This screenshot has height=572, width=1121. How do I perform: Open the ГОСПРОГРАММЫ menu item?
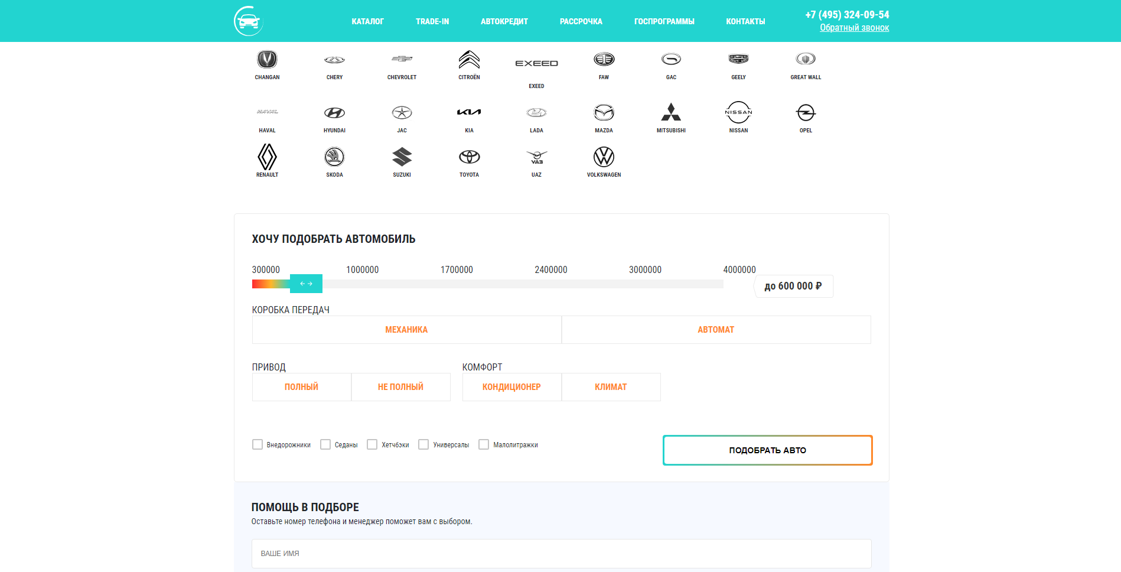tap(664, 22)
